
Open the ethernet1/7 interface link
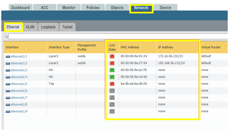coord(19,97)
